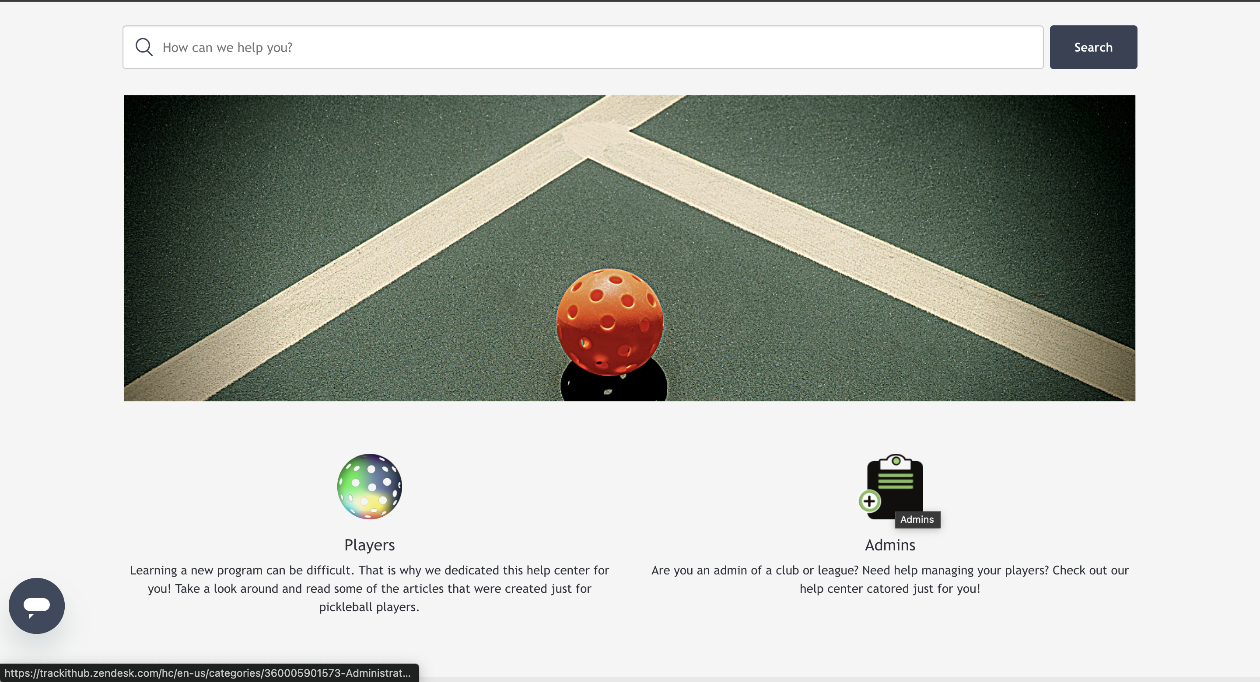Click the magnifying glass search icon
The height and width of the screenshot is (682, 1260).
coord(144,47)
